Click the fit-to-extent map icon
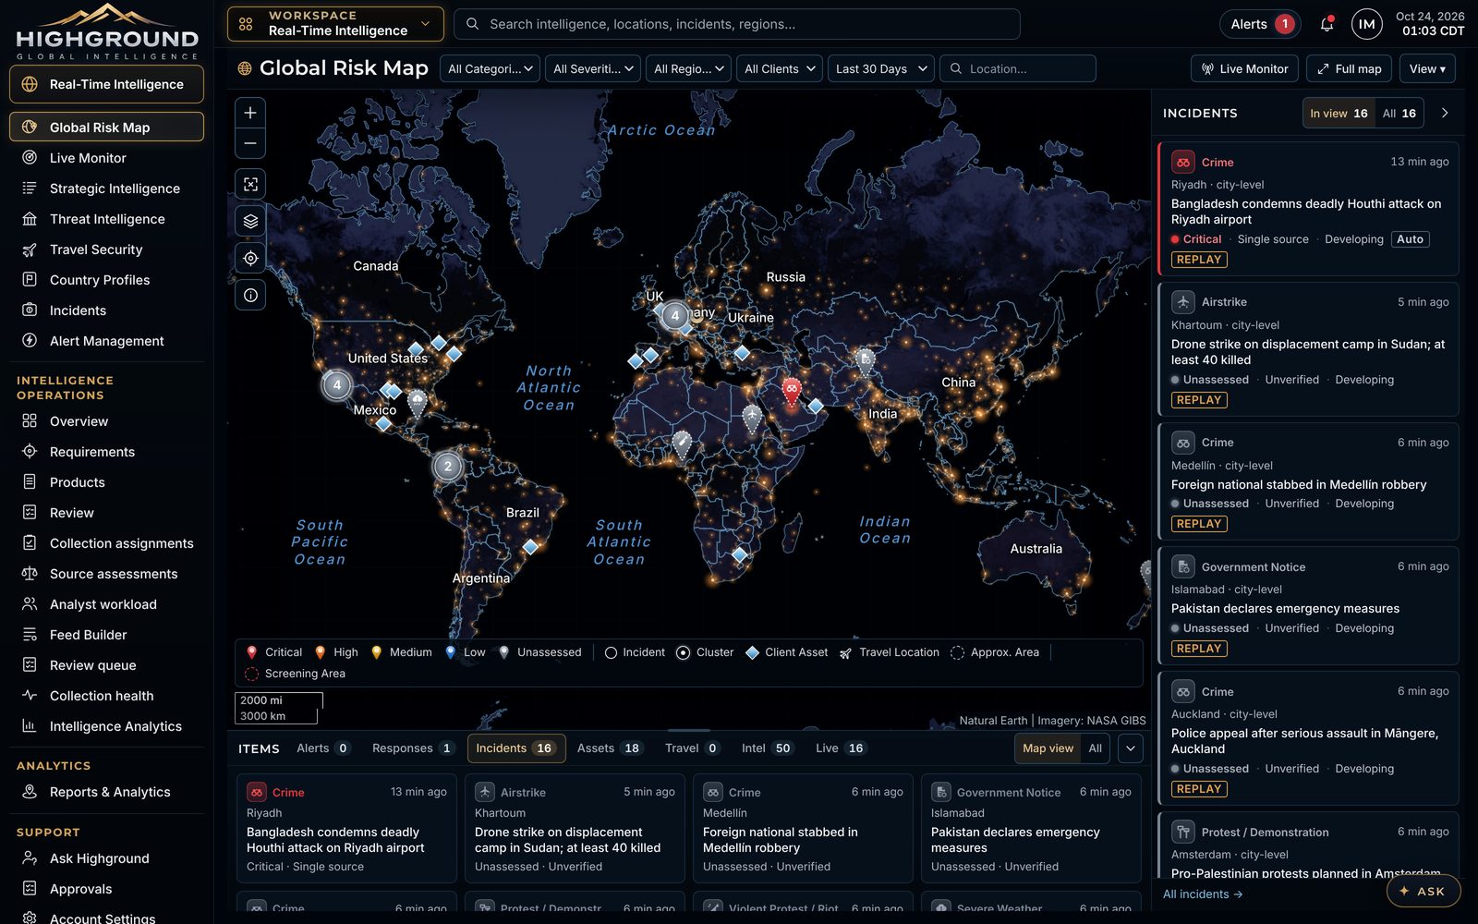This screenshot has height=924, width=1478. tap(250, 184)
